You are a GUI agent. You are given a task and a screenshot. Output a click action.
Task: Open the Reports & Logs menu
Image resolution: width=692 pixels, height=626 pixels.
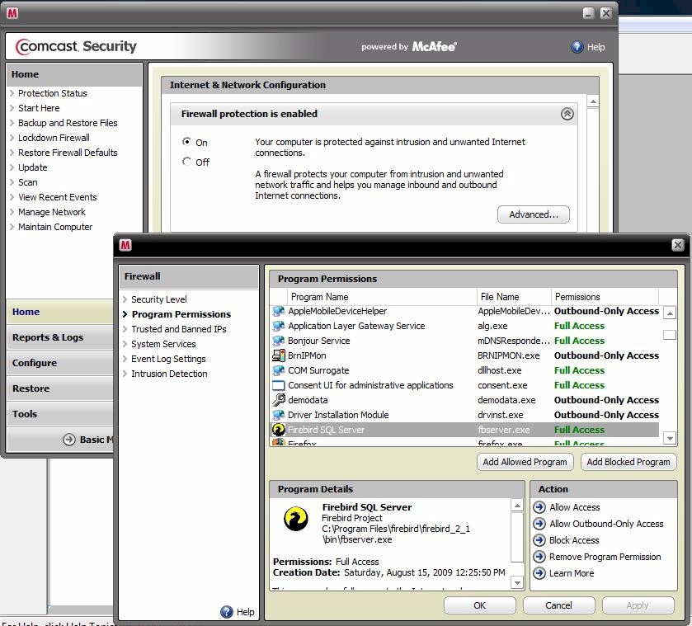point(48,337)
